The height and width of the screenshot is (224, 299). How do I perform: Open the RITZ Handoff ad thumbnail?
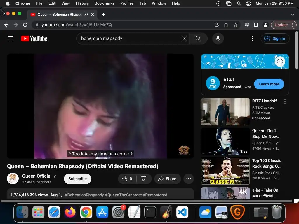point(225,112)
